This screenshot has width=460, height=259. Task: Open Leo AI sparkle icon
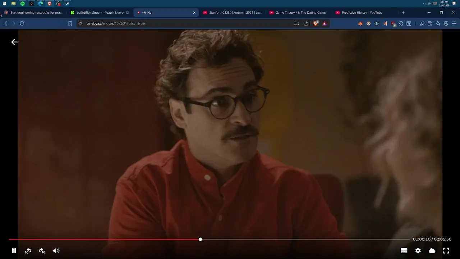point(438,23)
